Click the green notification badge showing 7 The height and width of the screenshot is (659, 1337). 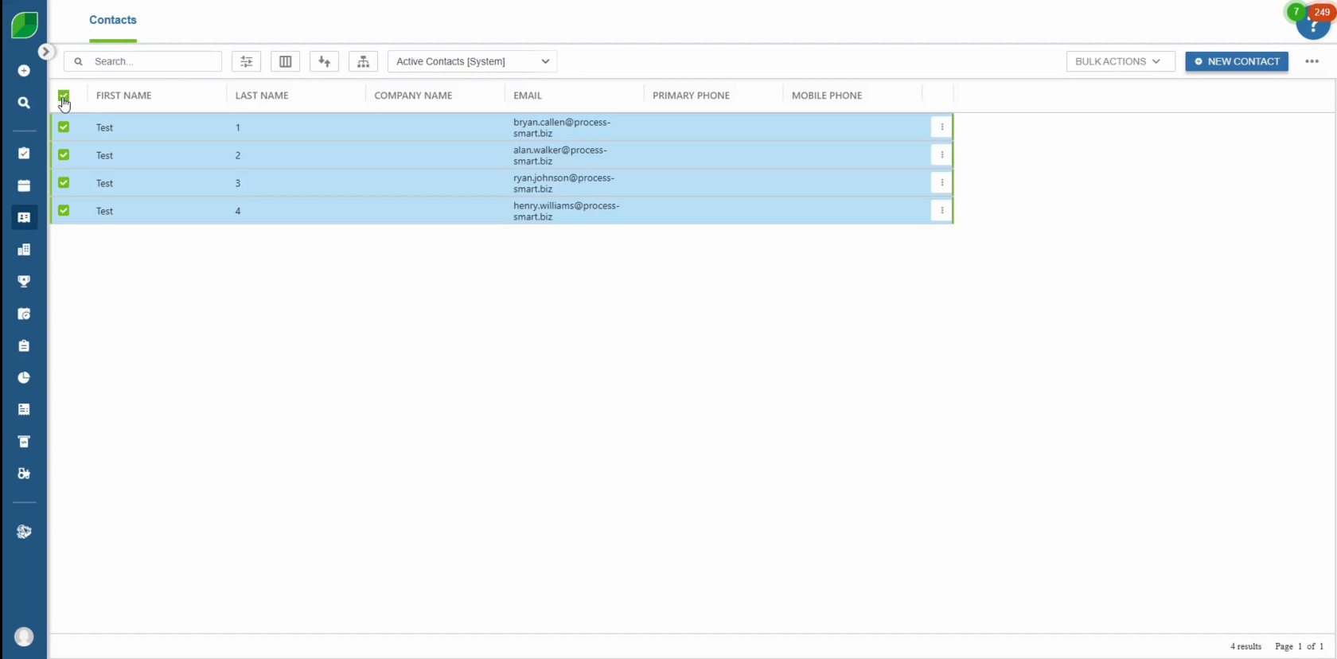1296,11
